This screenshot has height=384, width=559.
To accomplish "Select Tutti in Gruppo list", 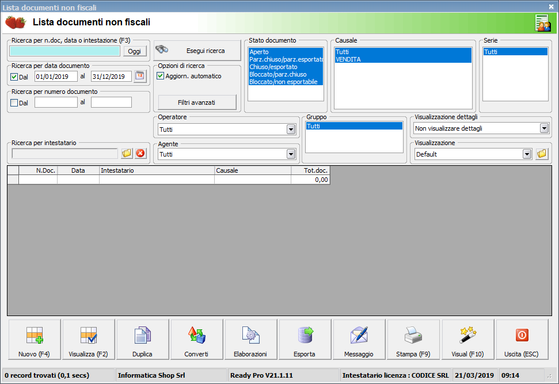I will coord(355,126).
